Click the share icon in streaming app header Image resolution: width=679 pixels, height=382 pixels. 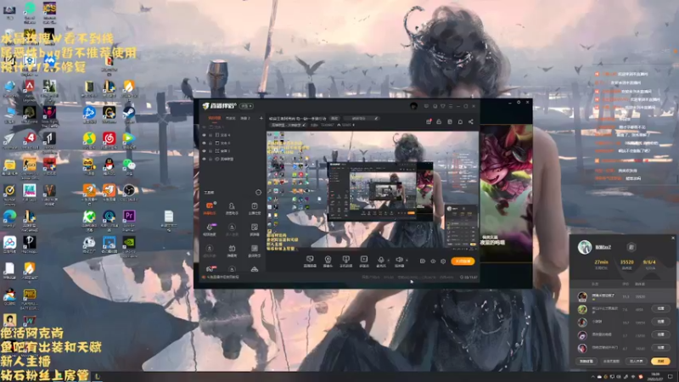[471, 121]
